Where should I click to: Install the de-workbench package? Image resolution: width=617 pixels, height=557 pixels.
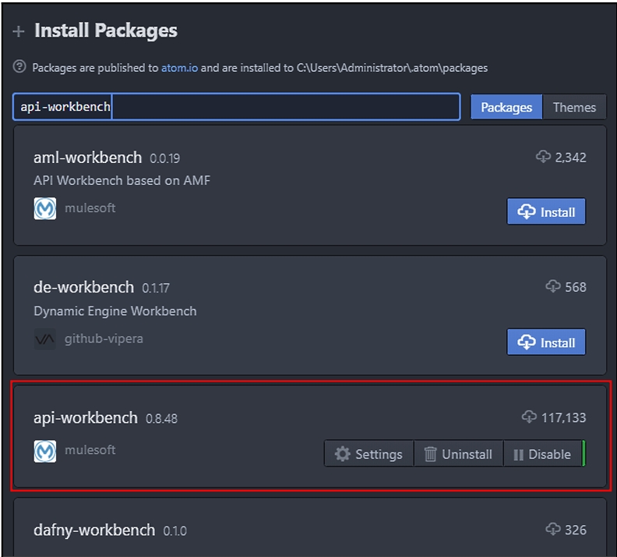[x=546, y=342]
